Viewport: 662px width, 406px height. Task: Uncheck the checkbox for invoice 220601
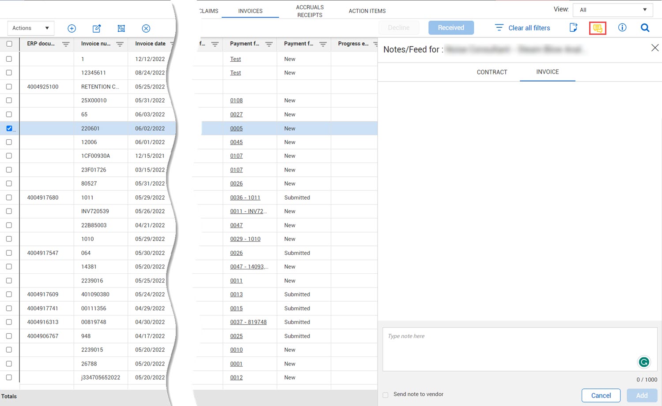tap(9, 128)
